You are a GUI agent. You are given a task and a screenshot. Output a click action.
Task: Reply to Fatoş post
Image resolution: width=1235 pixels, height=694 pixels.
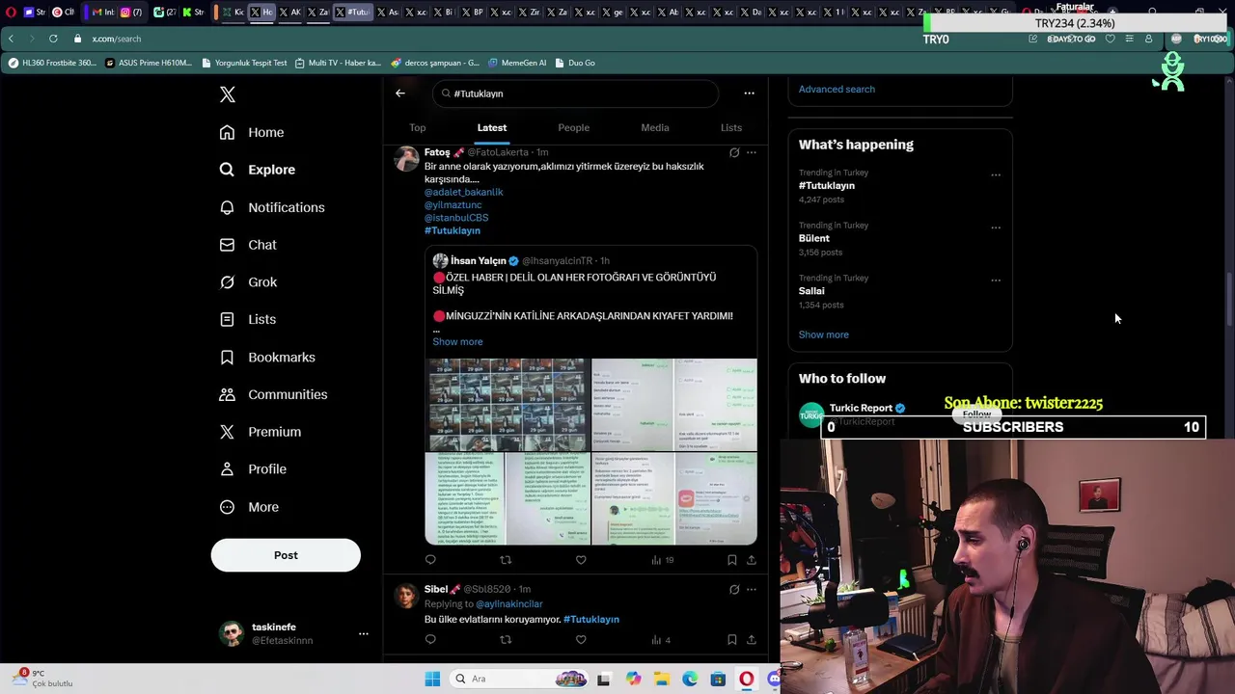point(430,559)
